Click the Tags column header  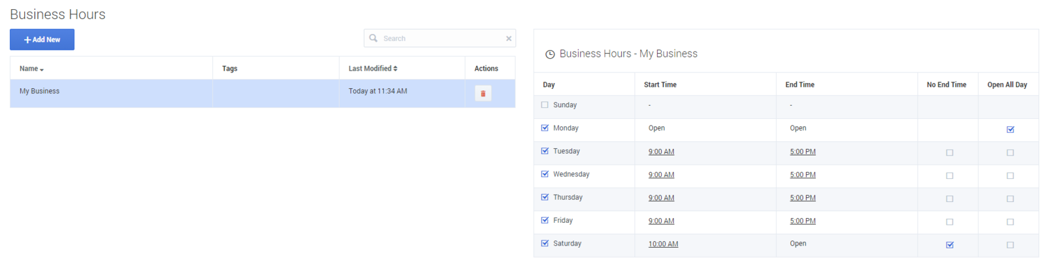[230, 69]
